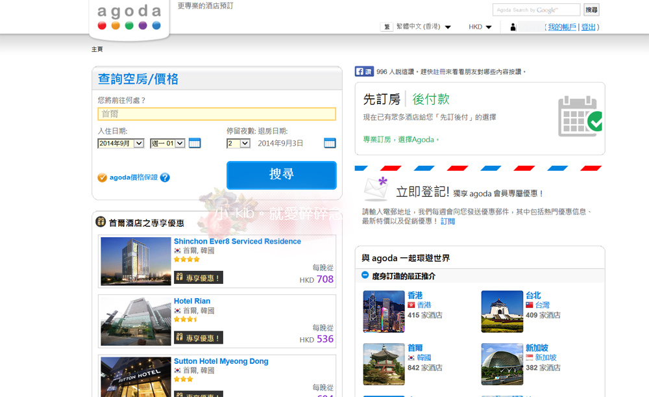Screen dimensions: 649x397
Task: Collapse the 度身訂造的最正推介 section
Action: coord(365,275)
